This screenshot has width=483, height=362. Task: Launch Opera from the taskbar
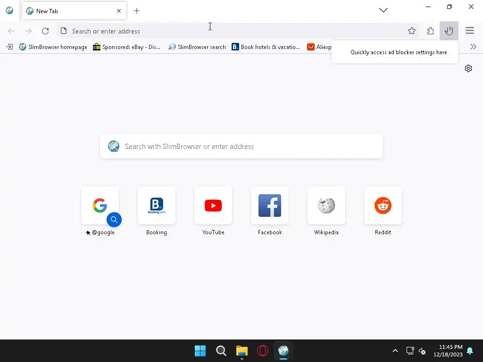click(x=263, y=351)
